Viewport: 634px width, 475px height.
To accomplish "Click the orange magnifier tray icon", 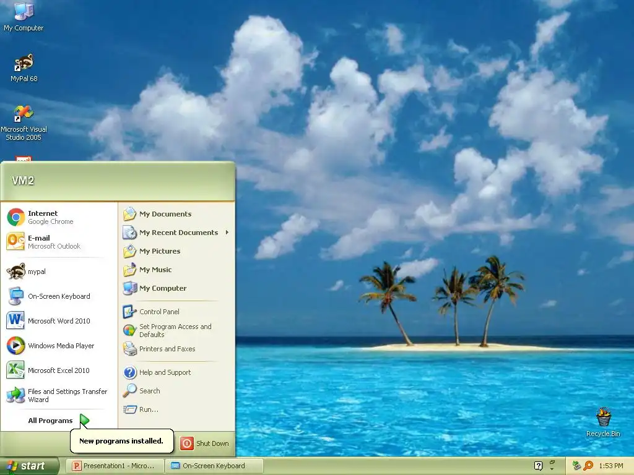I will 588,466.
